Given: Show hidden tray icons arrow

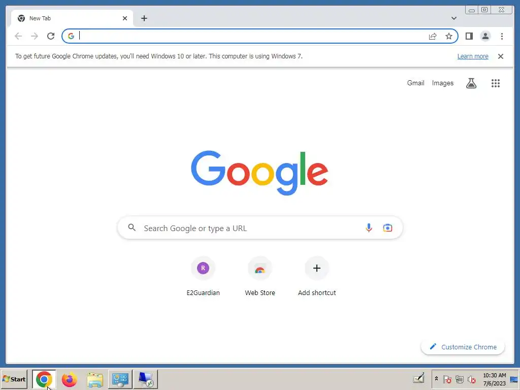Looking at the screenshot, I should click(x=436, y=379).
